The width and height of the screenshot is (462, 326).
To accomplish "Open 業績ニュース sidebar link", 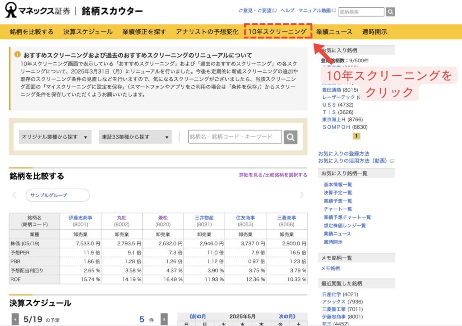I will 337,234.
